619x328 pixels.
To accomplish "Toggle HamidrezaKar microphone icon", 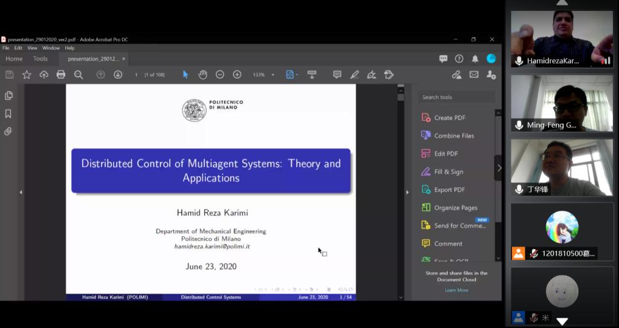I will pos(519,60).
